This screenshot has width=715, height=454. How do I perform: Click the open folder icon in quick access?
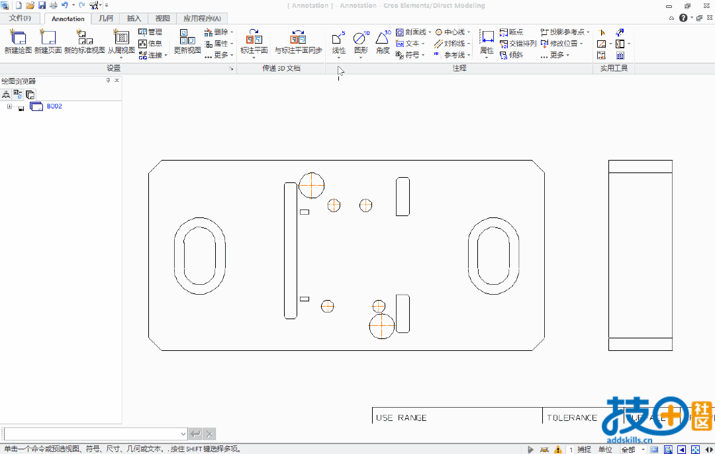[30, 5]
